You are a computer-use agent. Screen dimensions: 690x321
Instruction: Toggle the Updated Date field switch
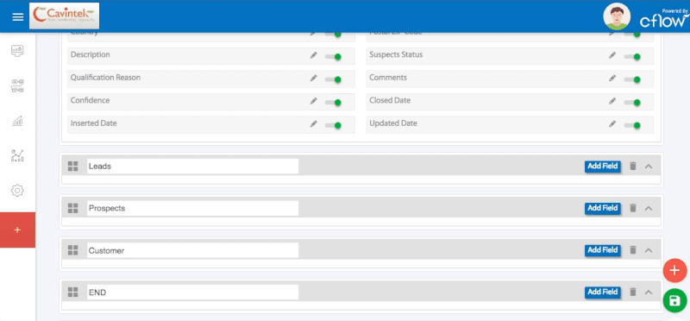[x=632, y=125]
